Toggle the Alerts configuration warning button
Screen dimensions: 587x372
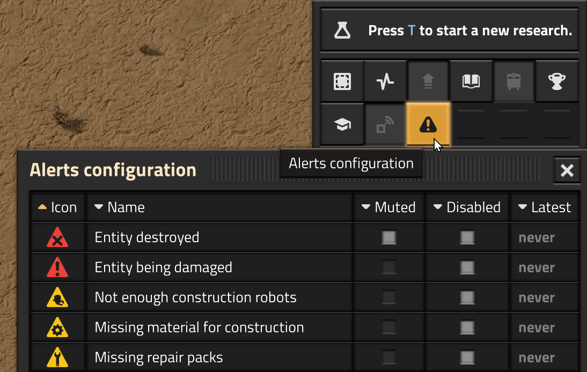click(x=428, y=124)
